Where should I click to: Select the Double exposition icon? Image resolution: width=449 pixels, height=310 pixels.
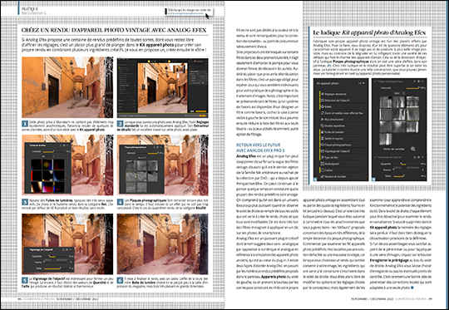point(322,125)
